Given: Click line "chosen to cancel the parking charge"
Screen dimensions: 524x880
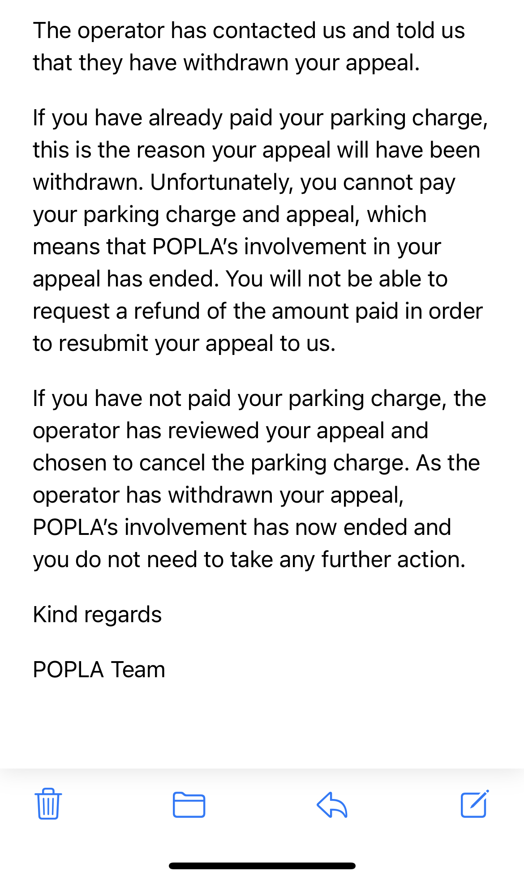Looking at the screenshot, I should point(256,463).
